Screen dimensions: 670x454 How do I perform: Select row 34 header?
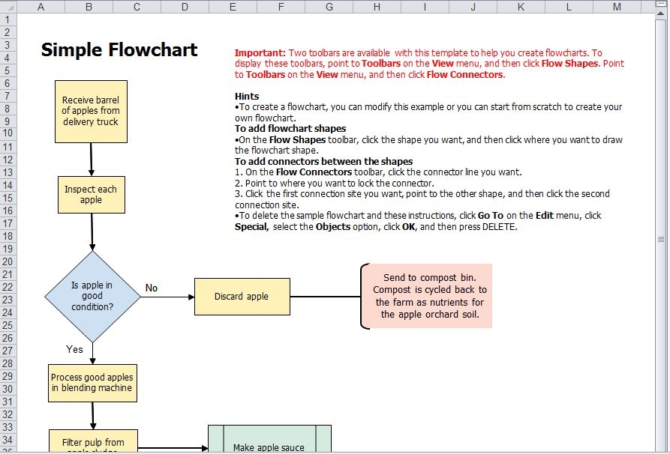point(8,441)
